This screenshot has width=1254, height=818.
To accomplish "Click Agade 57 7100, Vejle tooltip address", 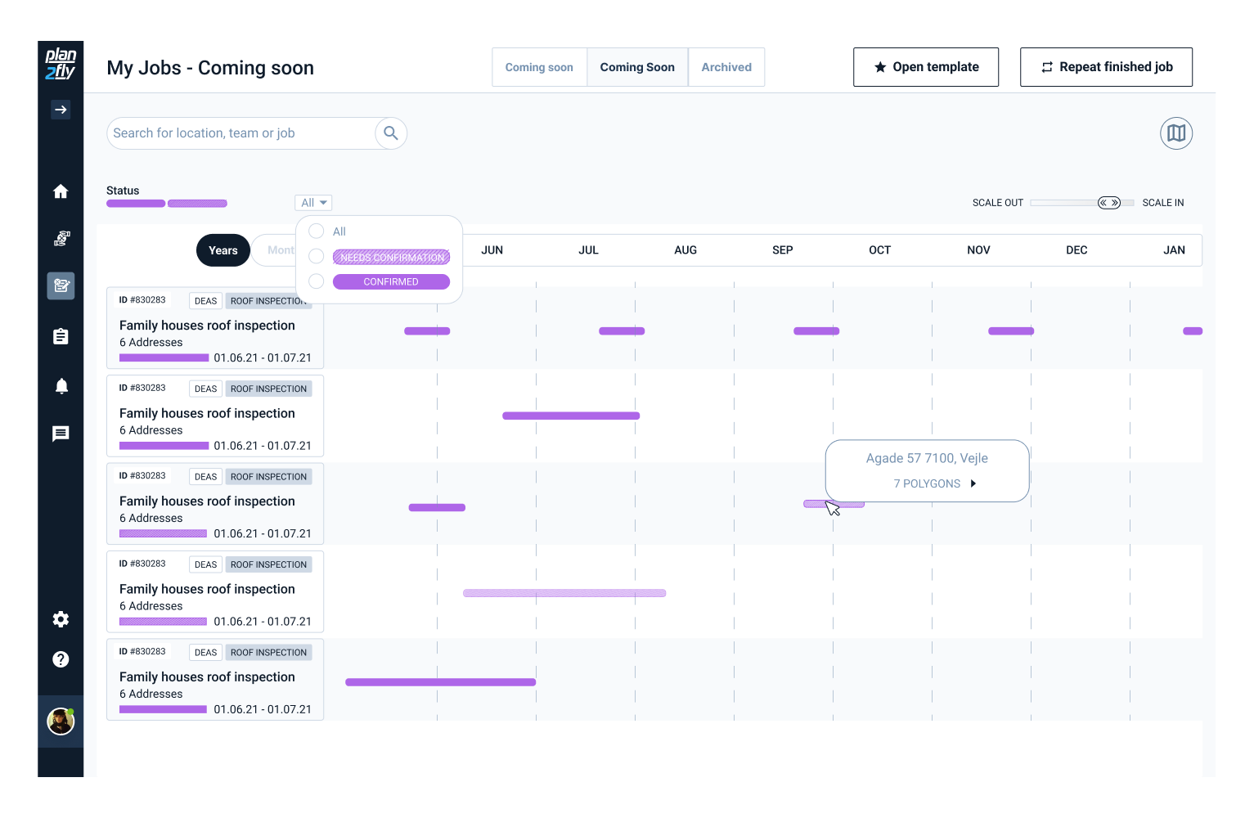I will click(927, 458).
